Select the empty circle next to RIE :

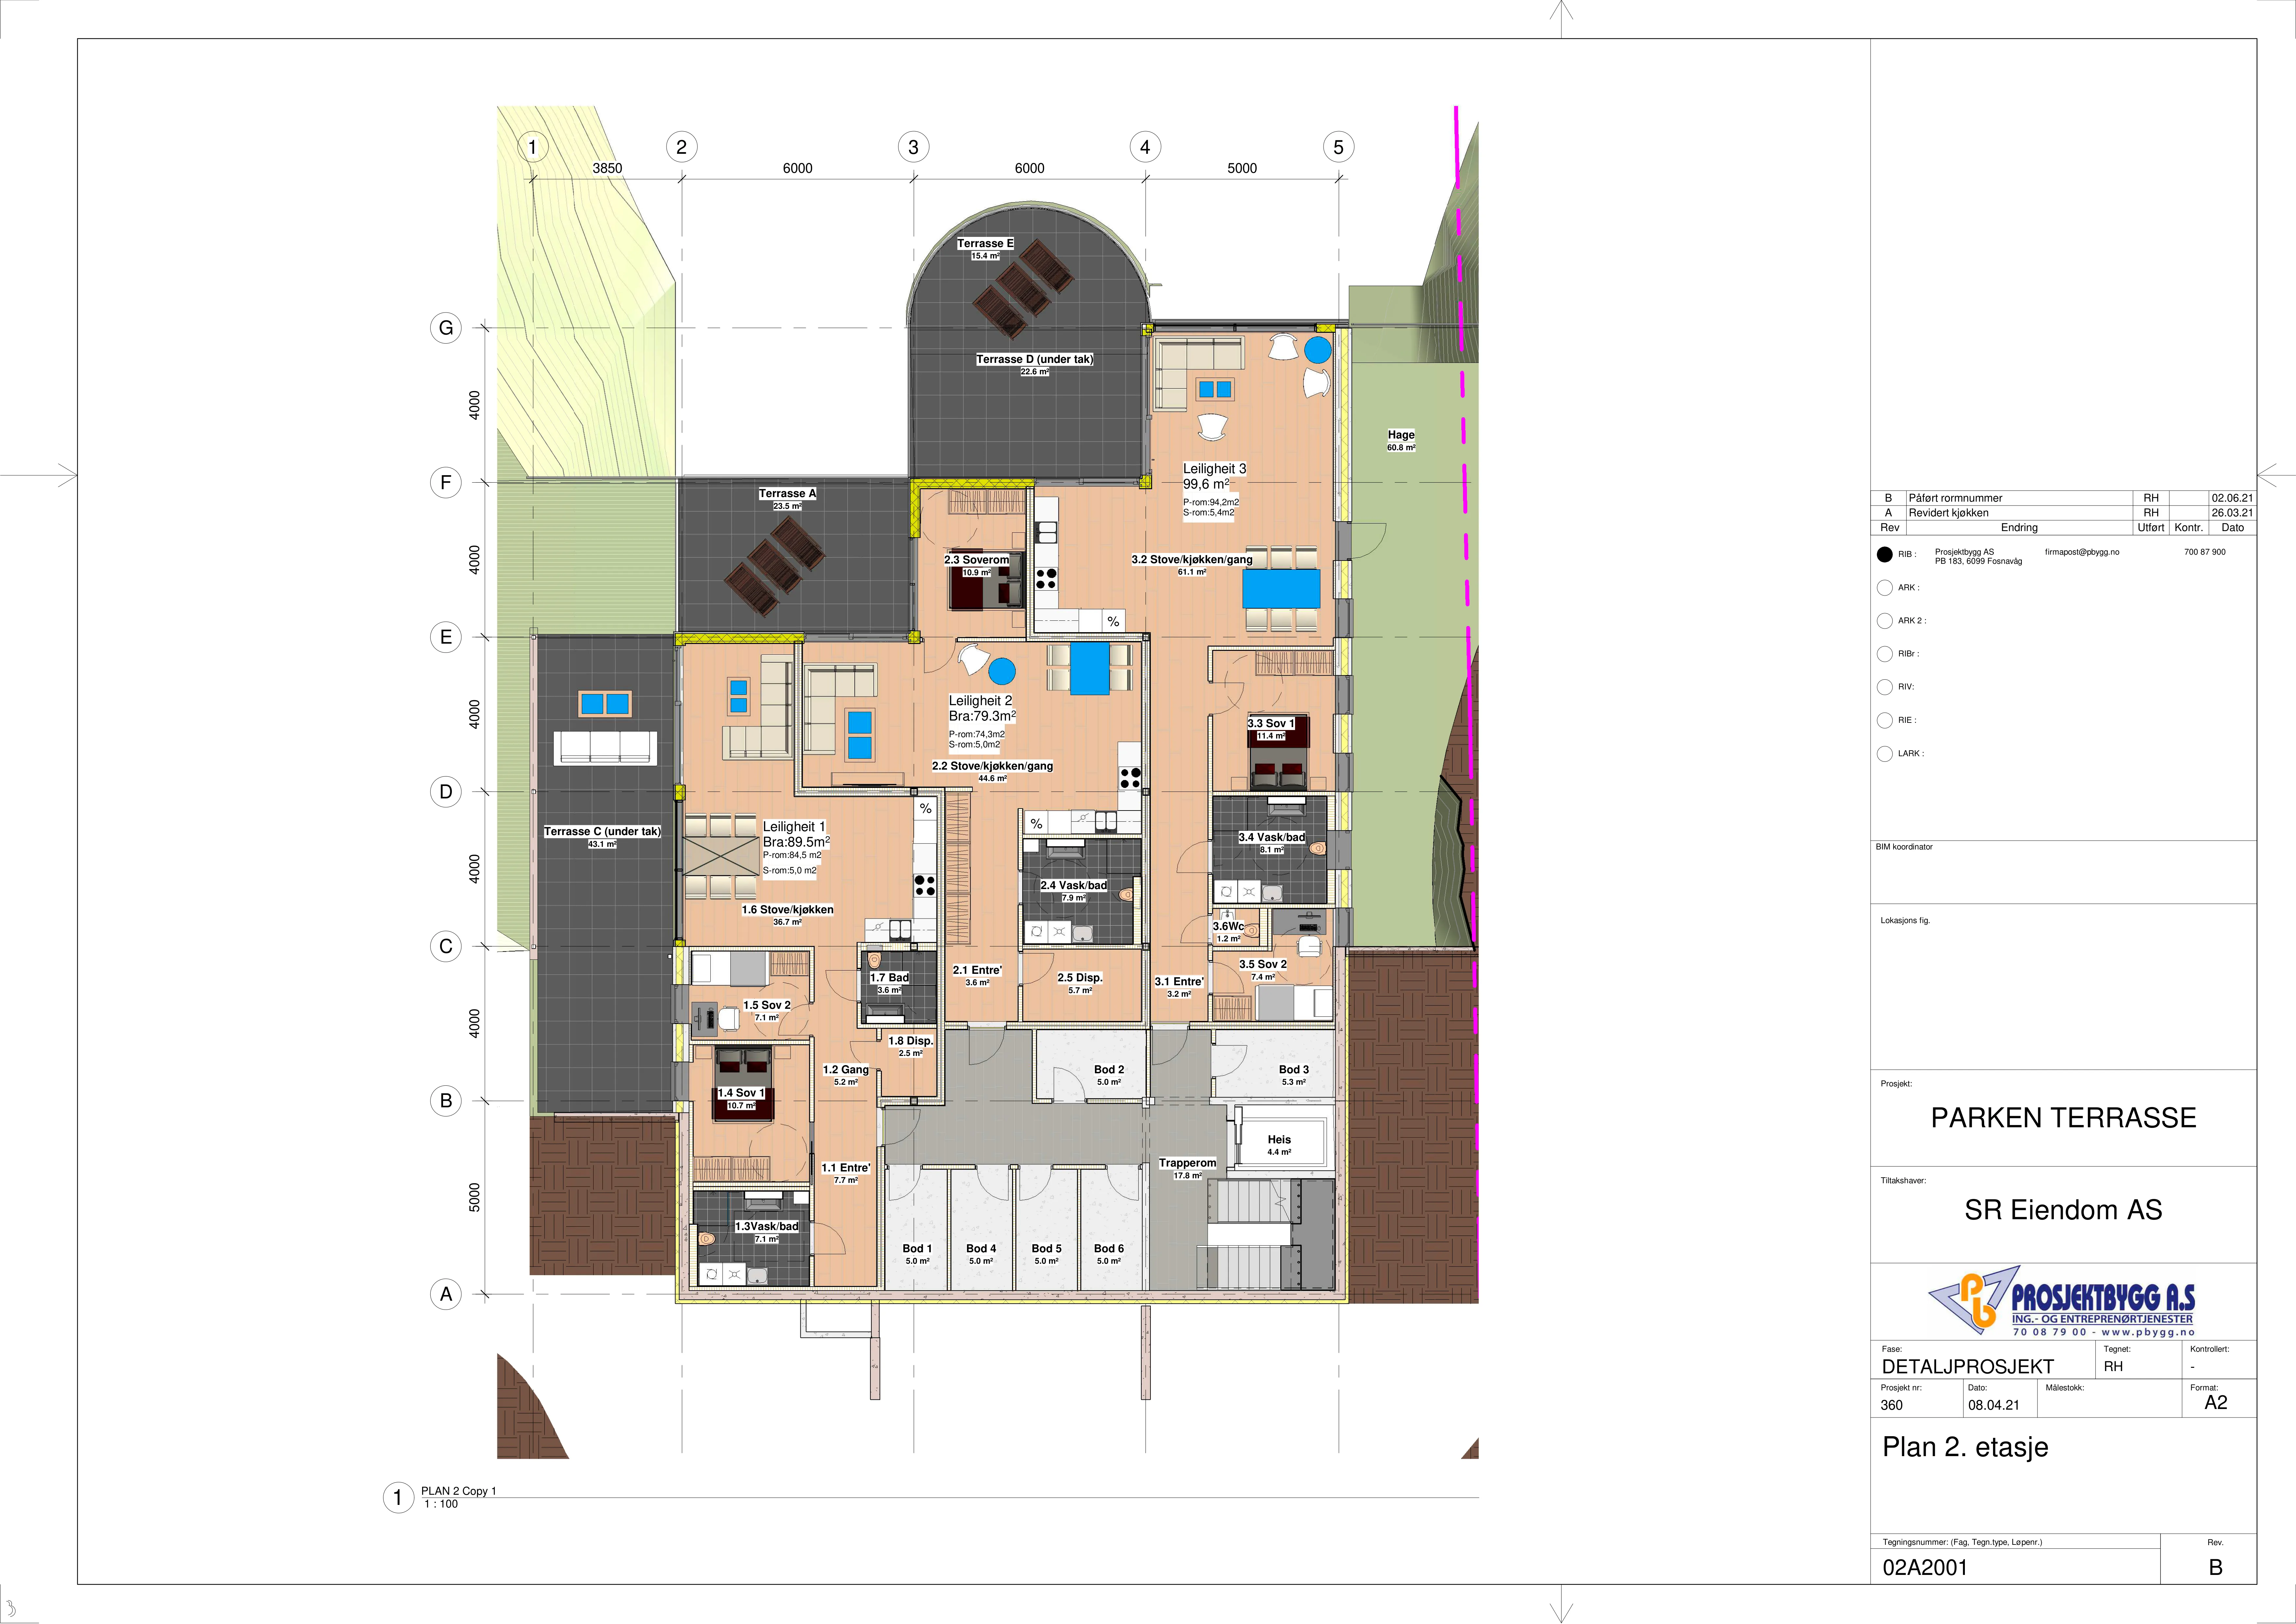1885,720
